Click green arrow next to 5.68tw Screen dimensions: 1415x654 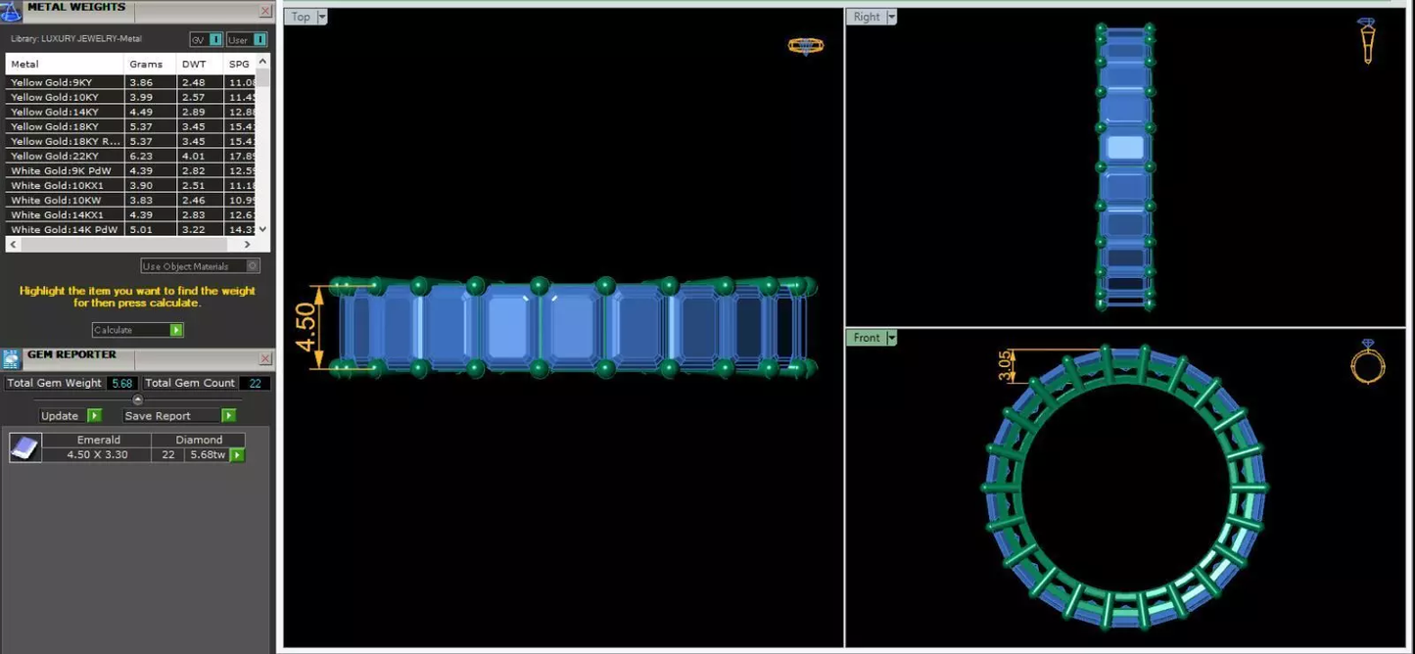click(x=237, y=455)
